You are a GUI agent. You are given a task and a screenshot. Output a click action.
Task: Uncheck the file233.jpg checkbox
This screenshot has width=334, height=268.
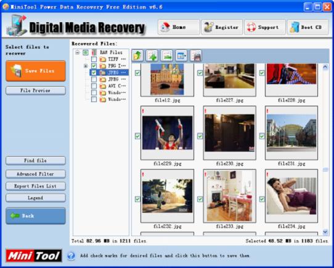click(200, 199)
